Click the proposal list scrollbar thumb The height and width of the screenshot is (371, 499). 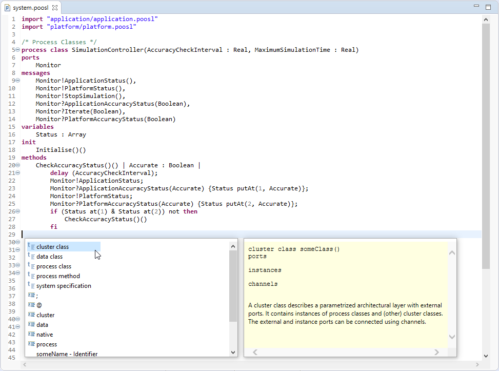pyautogui.click(x=233, y=286)
